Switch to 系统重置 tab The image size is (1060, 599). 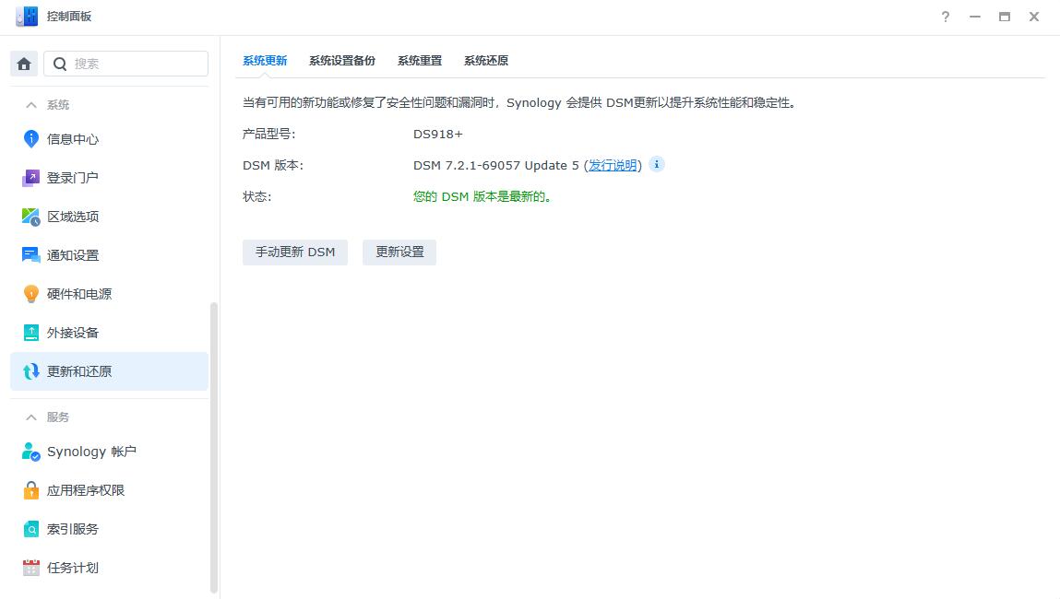coord(419,61)
